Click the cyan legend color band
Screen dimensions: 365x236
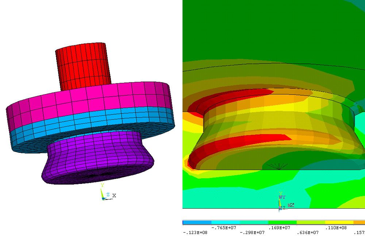click(225, 222)
